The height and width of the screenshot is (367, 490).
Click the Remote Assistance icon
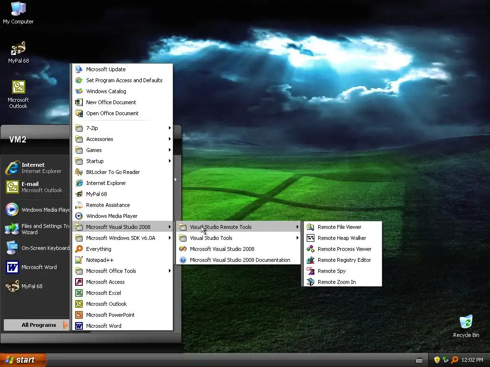click(x=79, y=205)
